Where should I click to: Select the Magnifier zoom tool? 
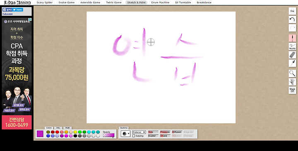tap(292, 73)
